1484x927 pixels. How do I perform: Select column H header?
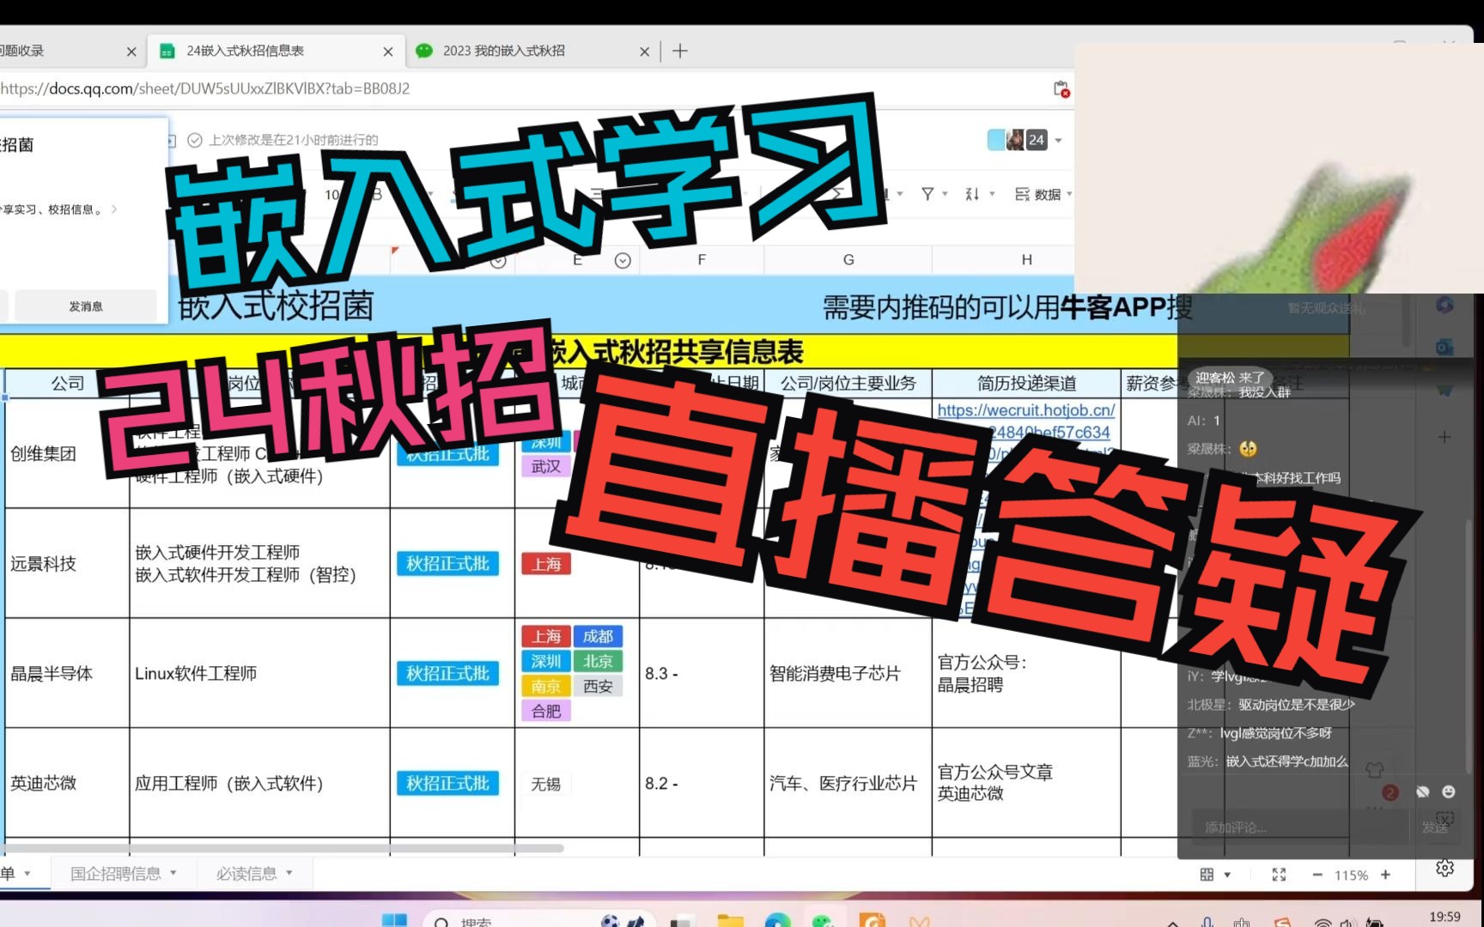(x=1026, y=259)
